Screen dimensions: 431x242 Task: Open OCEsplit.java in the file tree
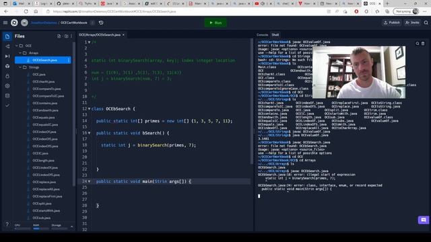pyautogui.click(x=42, y=204)
